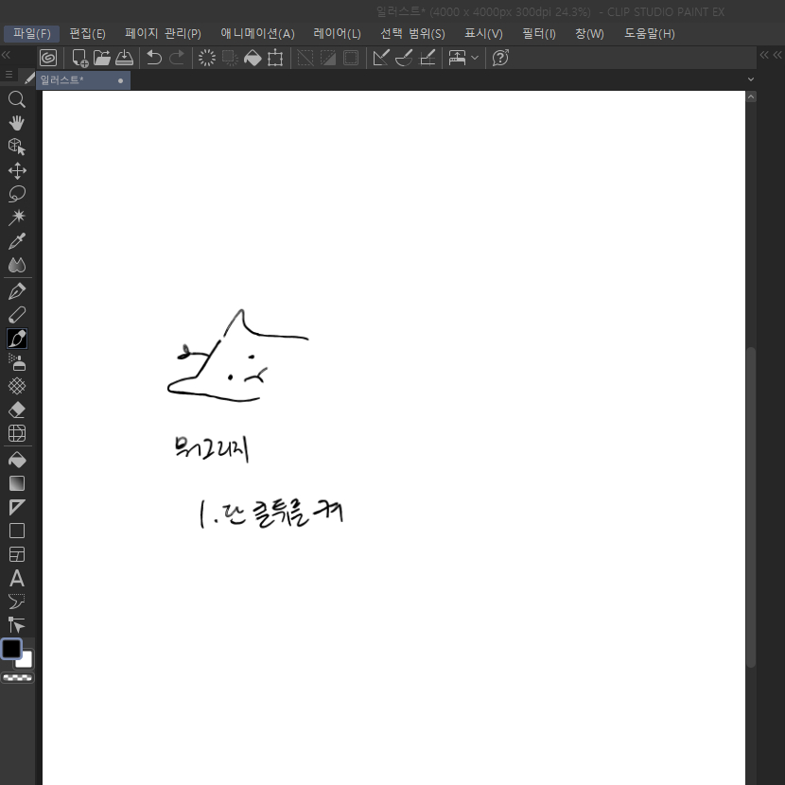Open the 레이어(L) menu
Image resolution: width=785 pixels, height=785 pixels.
tap(337, 33)
